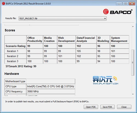137x113 pixels.
Task: Click the BAPCO logo
Action: (x=118, y=12)
